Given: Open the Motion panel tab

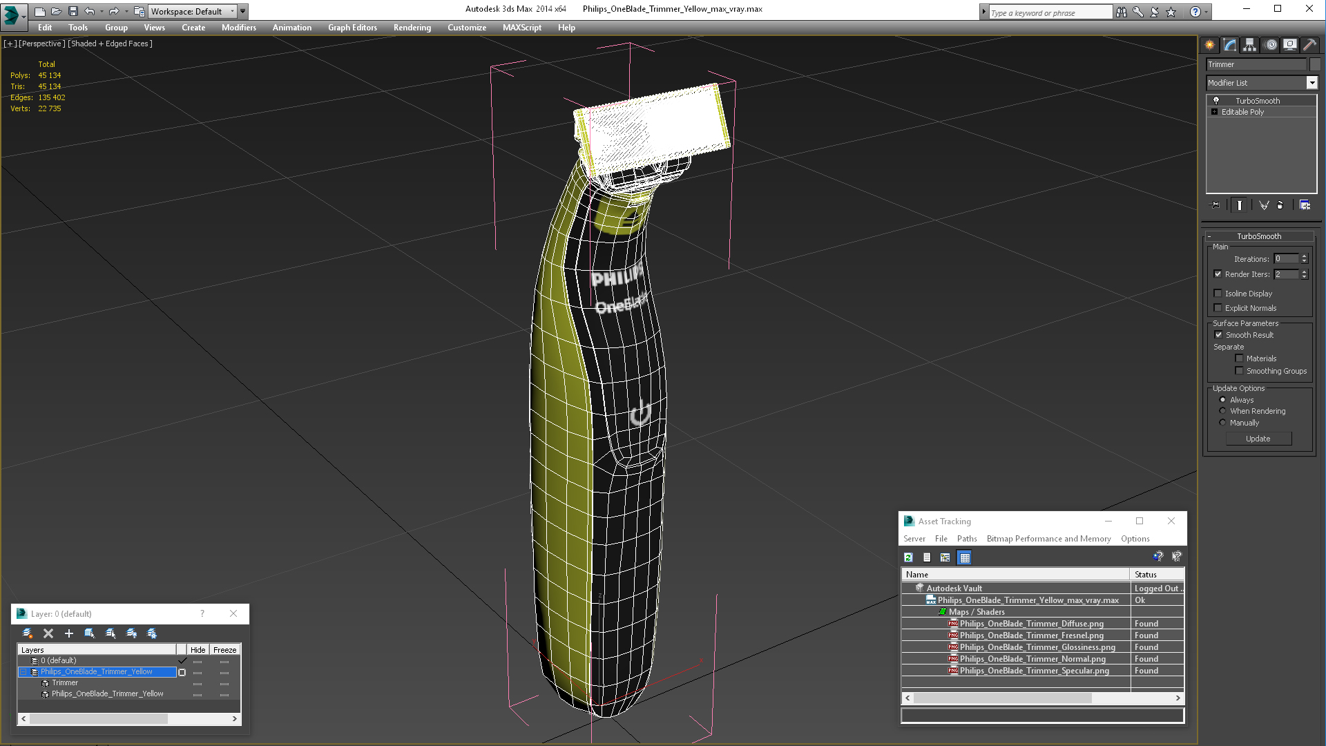Looking at the screenshot, I should pos(1271,45).
